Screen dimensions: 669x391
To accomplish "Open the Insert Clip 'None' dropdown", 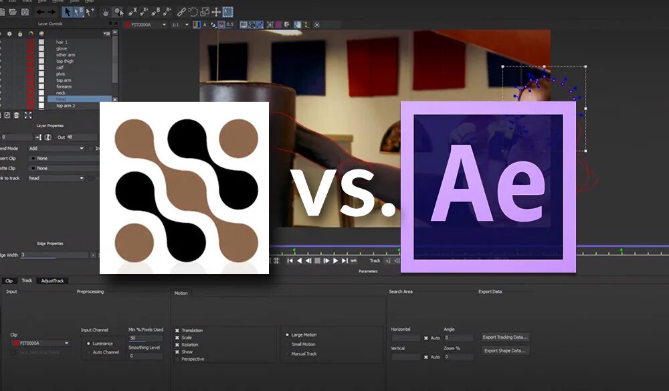I will pyautogui.click(x=64, y=159).
